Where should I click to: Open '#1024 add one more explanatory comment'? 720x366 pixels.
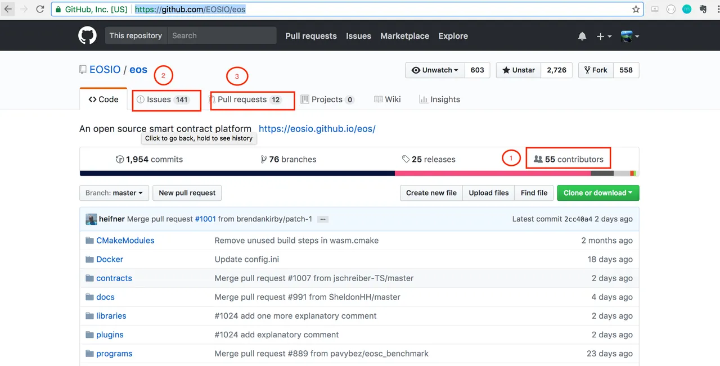[x=296, y=316]
